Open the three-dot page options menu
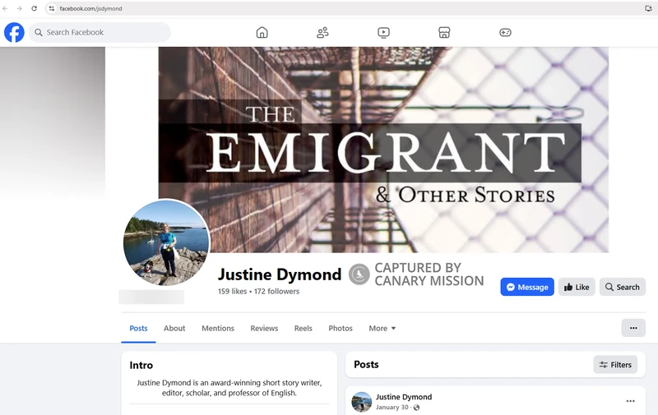This screenshot has height=415, width=658. coord(633,328)
